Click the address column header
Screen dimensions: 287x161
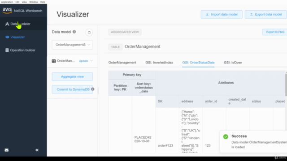[x=191, y=102]
